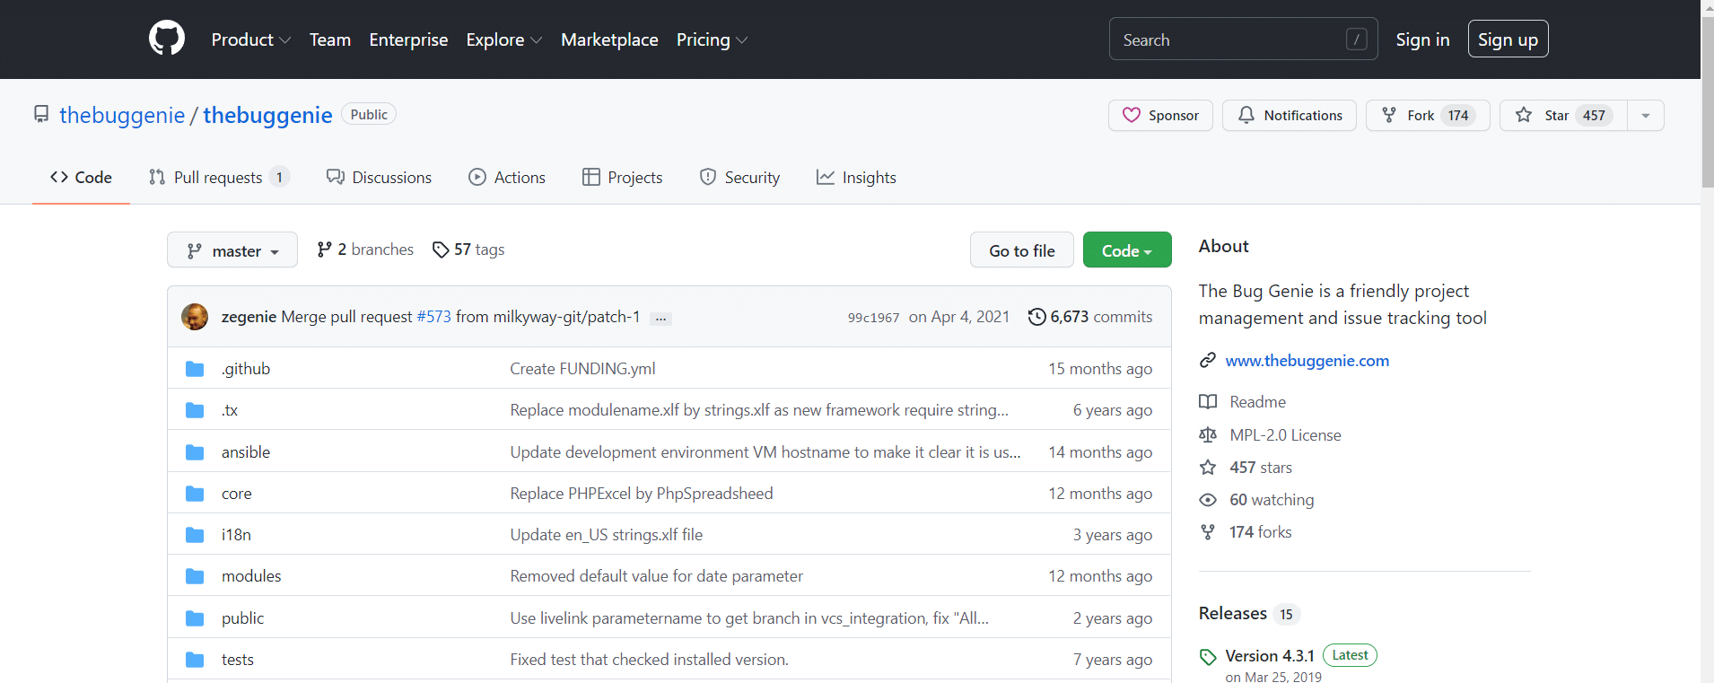
Task: Click the Notifications bell icon
Action: (x=1246, y=115)
